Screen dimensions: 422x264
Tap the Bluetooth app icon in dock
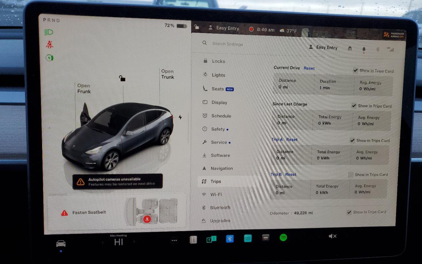pos(230,239)
